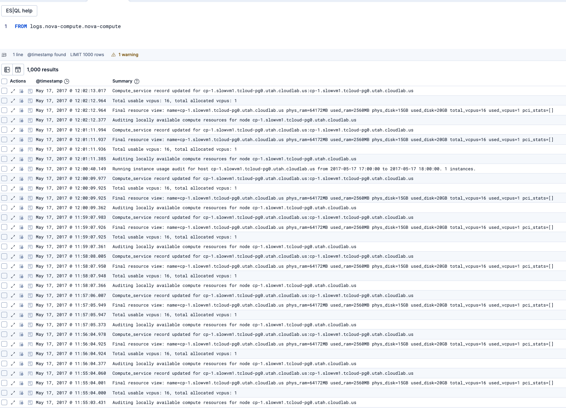Expand the 11:58:07.948 Total usable vcpus row
The width and height of the screenshot is (566, 408).
coord(13,276)
